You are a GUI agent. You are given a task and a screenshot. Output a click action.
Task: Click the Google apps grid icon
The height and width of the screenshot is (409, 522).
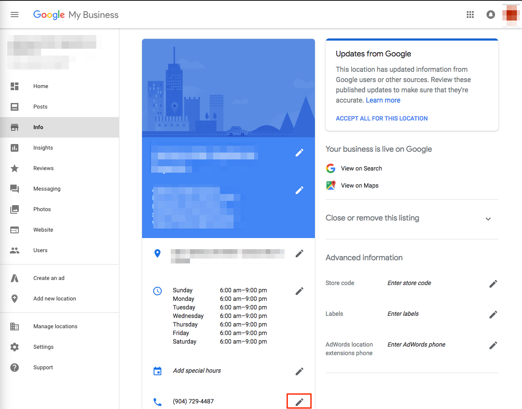470,15
